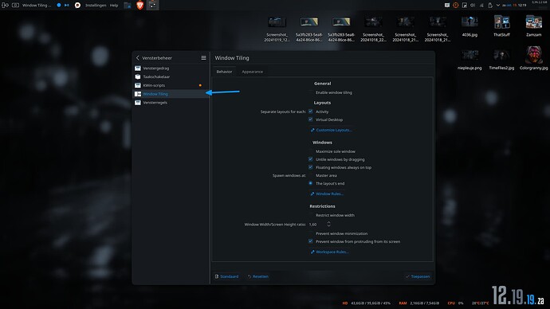Click the CPU usage readout
550x309 pixels.
click(x=456, y=303)
